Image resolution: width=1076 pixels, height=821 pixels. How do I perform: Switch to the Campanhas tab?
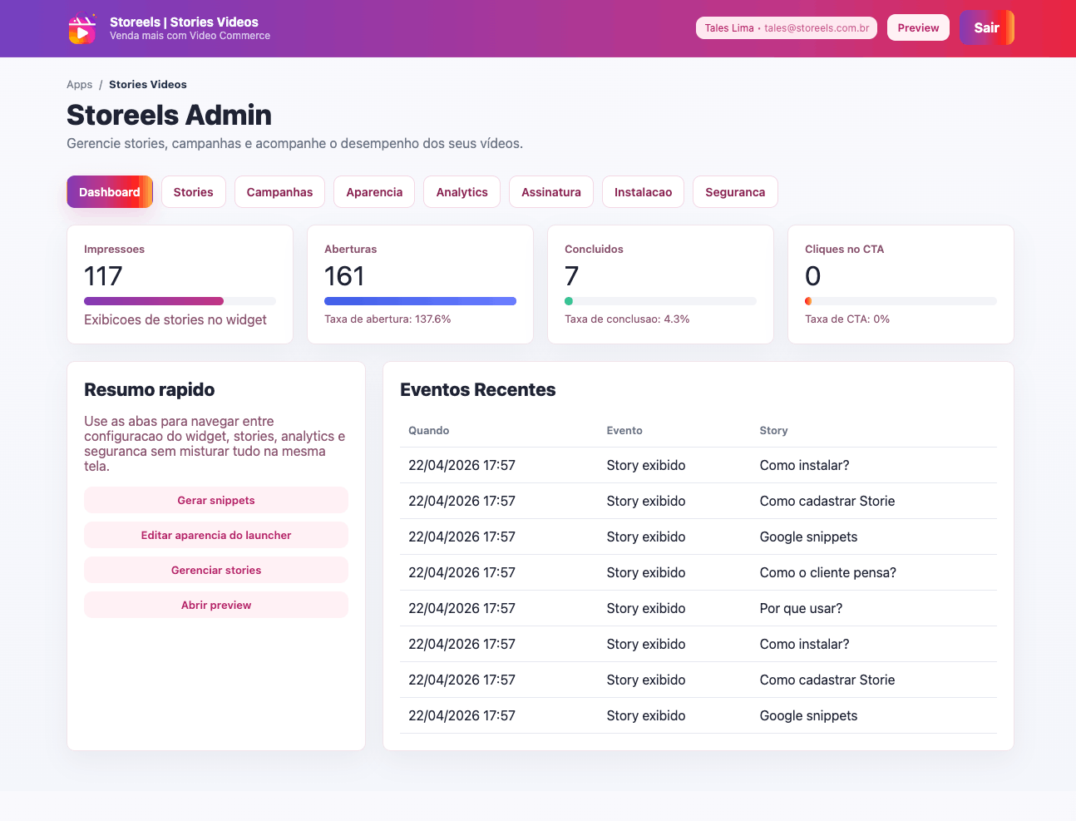[279, 192]
